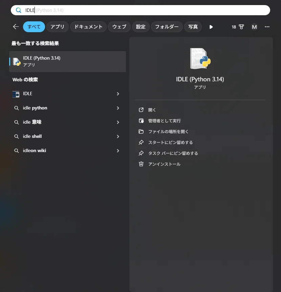
Task: Click the IDLE app icon in best match
Action: click(17, 62)
